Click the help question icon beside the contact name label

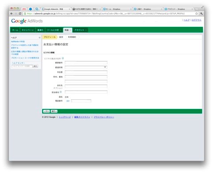click(x=60, y=92)
